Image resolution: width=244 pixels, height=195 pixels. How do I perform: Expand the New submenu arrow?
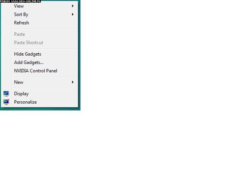72,82
